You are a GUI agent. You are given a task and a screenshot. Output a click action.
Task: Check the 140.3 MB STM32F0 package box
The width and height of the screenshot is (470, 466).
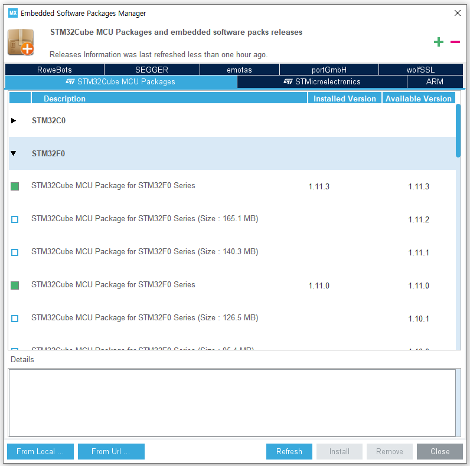click(x=15, y=252)
